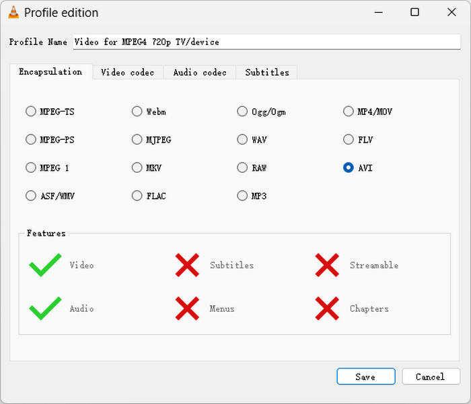This screenshot has height=404, width=471.
Task: Click the red X beside Chapters
Action: [327, 309]
